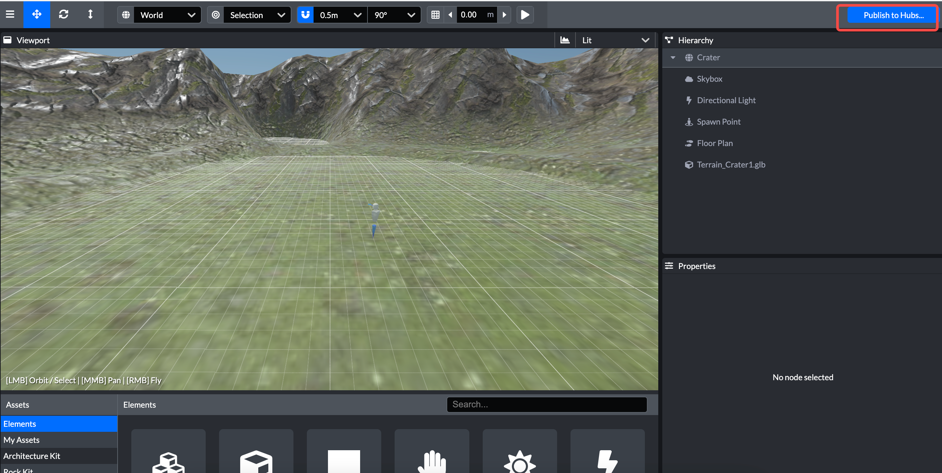Screen dimensions: 942x473
Task: Select the Translate move tool
Action: pos(37,15)
